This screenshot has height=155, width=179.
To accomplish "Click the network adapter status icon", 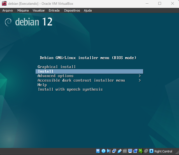I will click(114, 151).
